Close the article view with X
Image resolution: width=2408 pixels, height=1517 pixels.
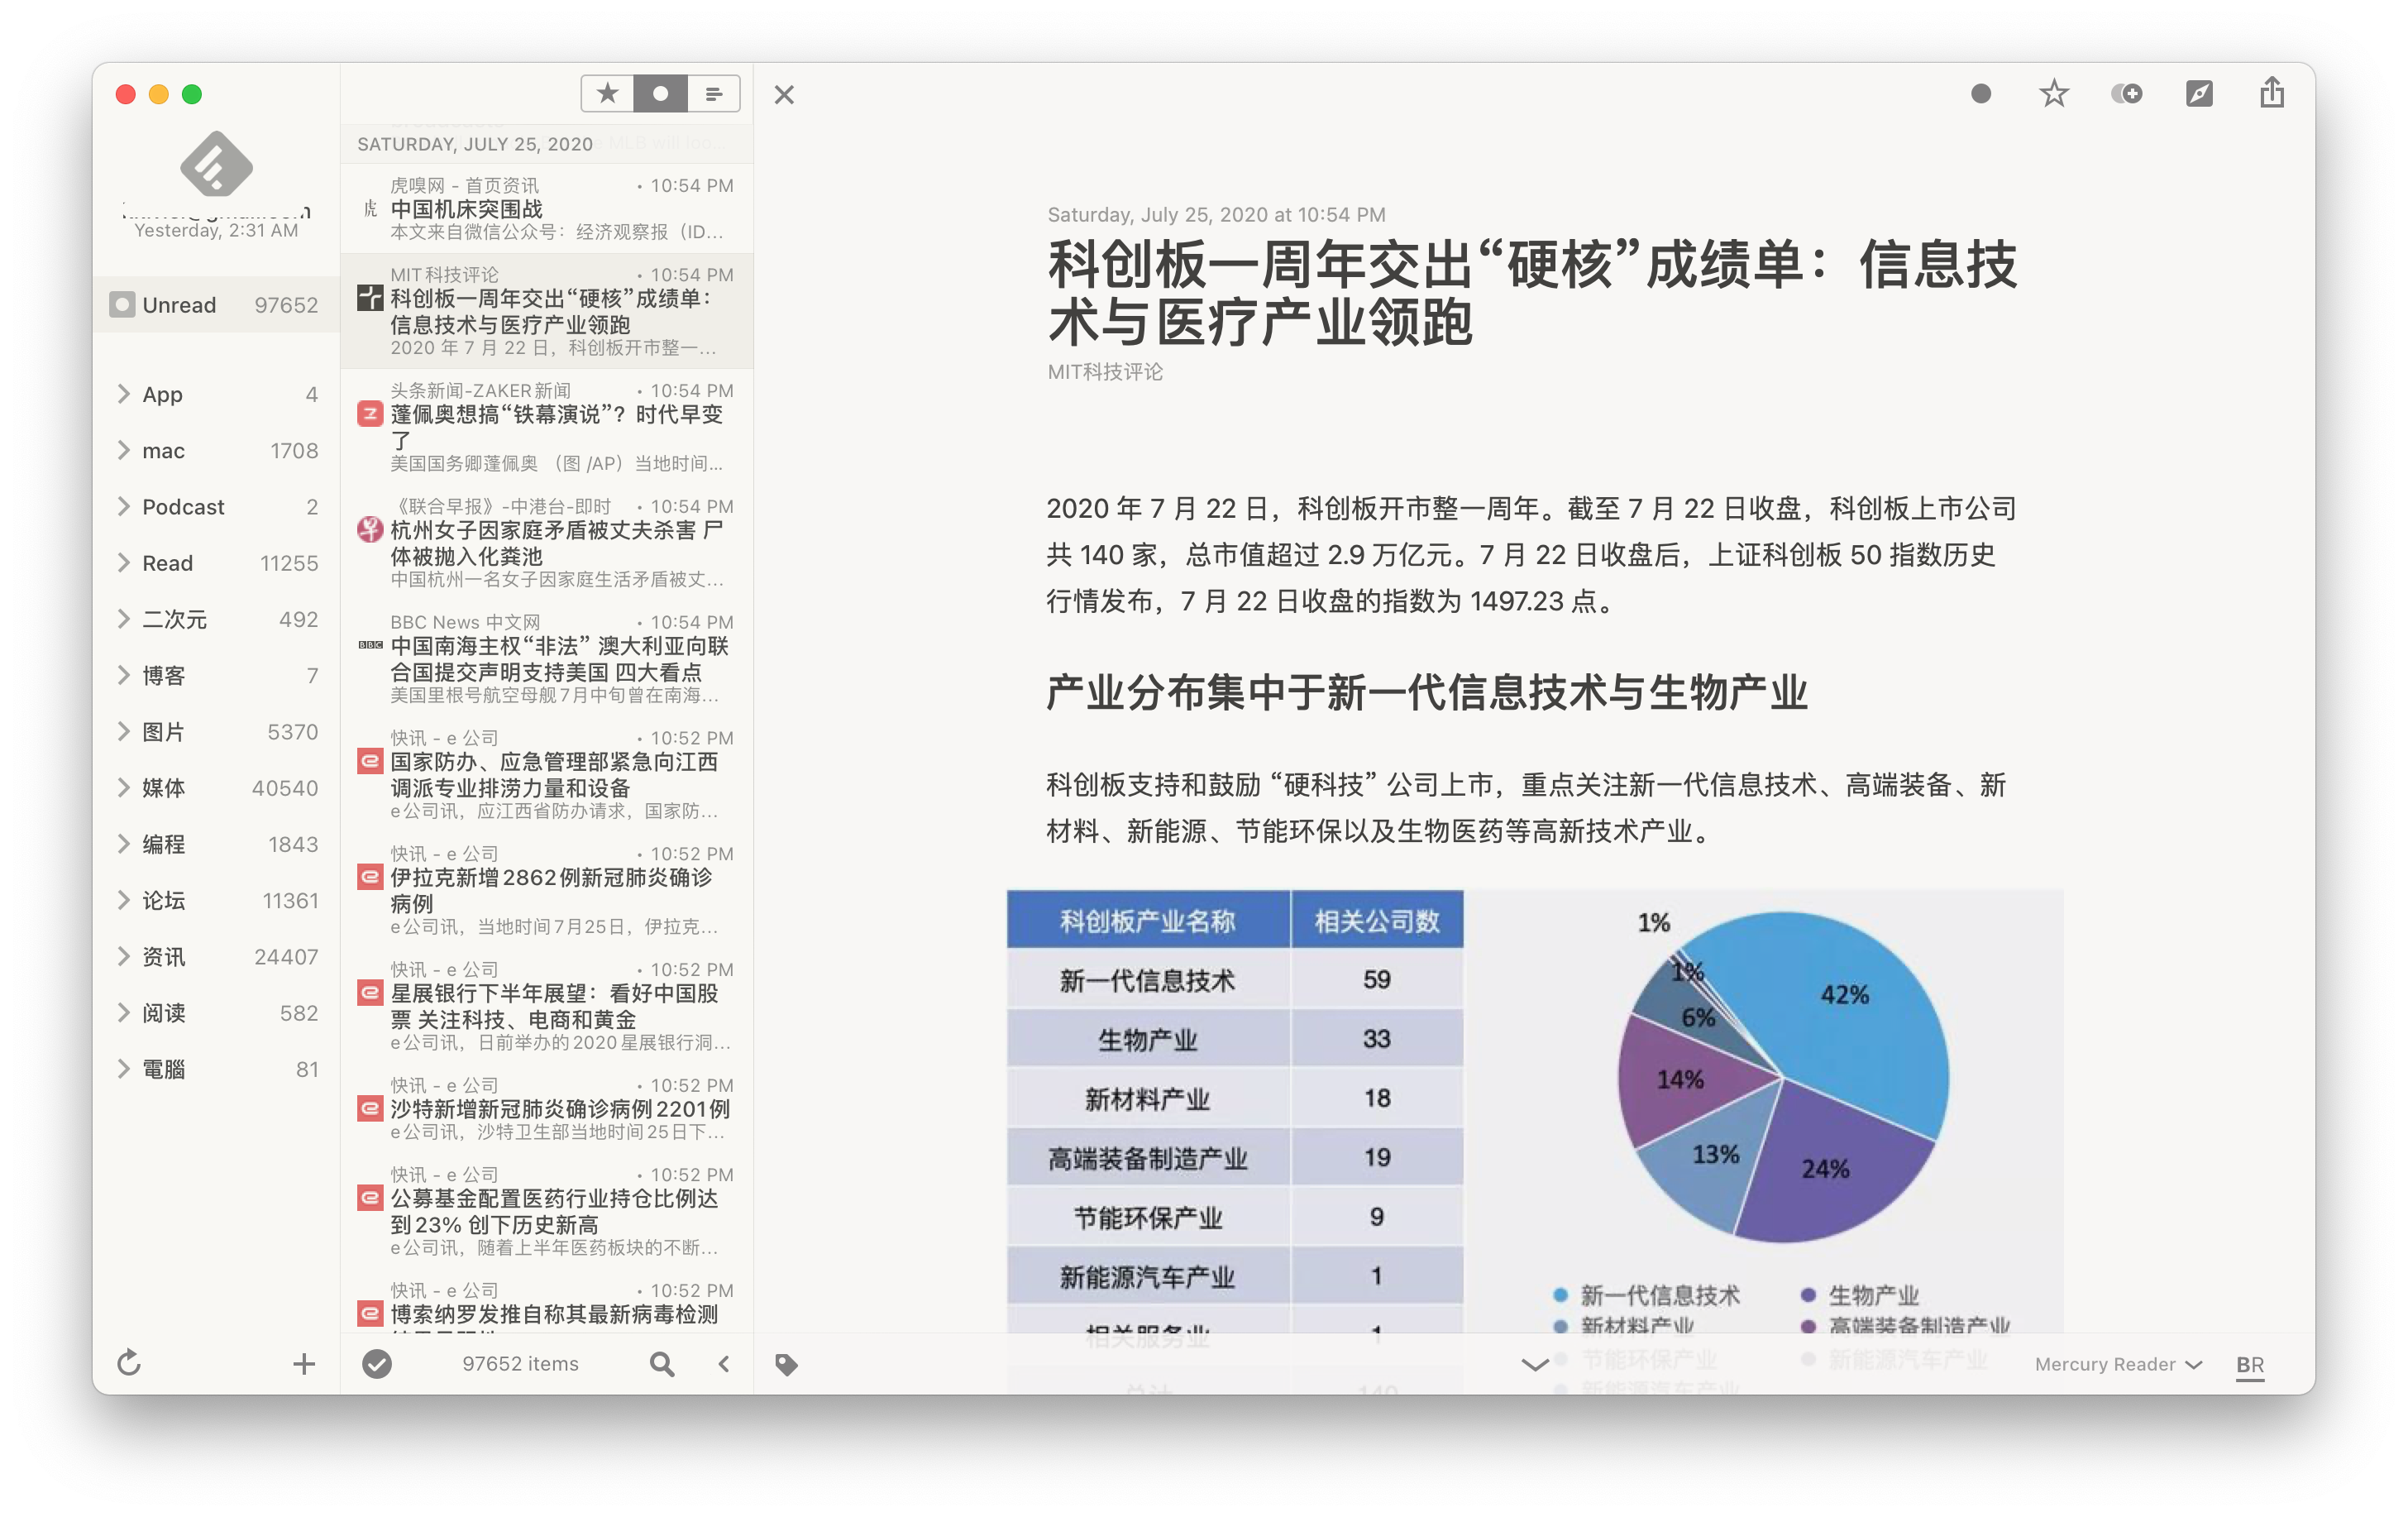[784, 95]
